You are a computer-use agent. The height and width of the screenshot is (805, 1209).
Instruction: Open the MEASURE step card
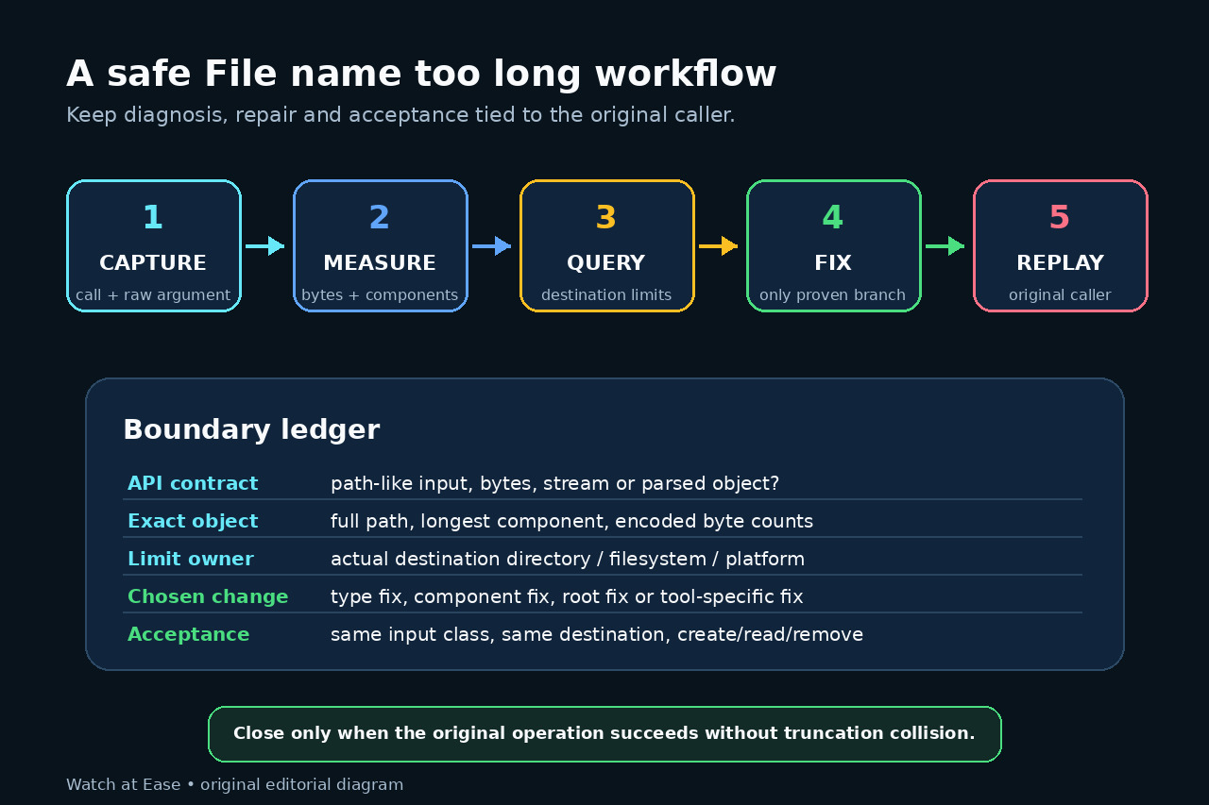coord(381,245)
